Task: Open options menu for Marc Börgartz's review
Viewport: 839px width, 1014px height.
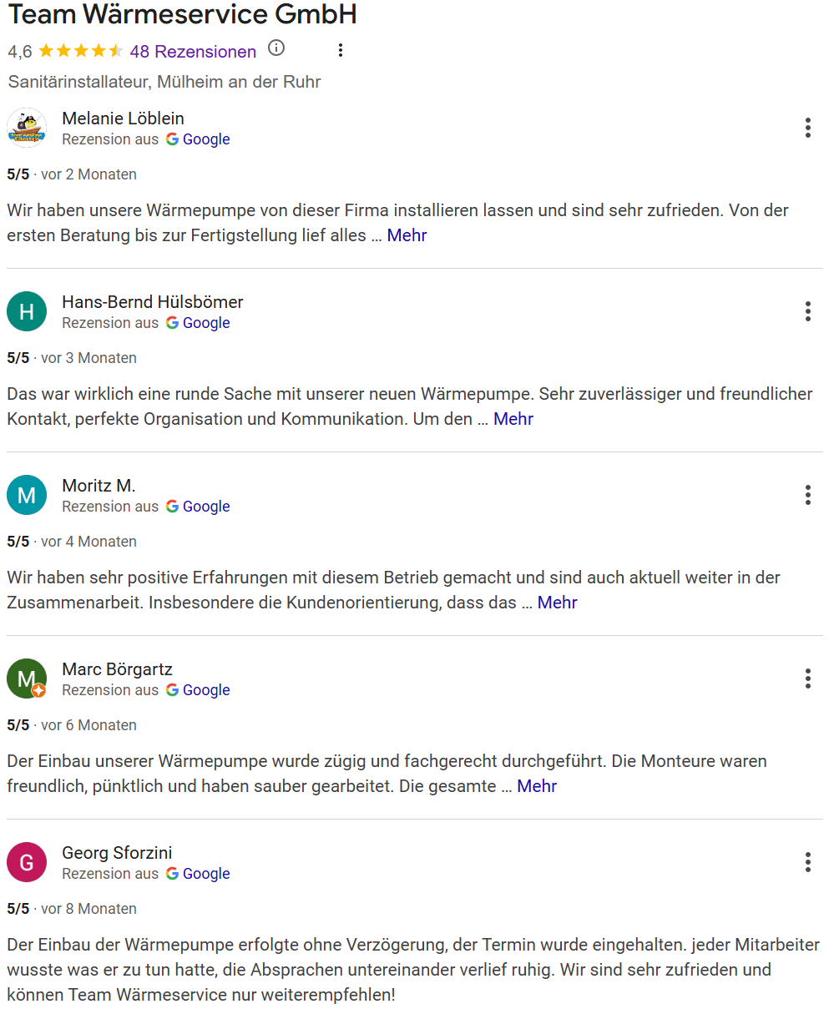Action: [x=807, y=679]
